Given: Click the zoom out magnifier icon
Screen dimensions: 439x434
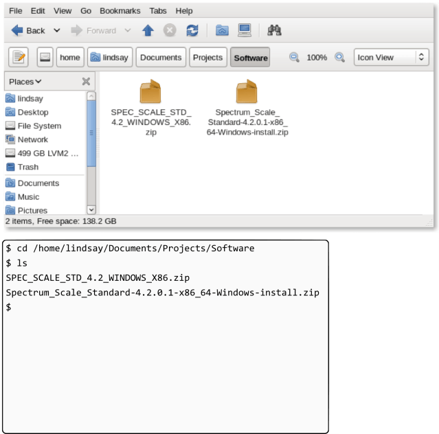Looking at the screenshot, I should tap(294, 58).
